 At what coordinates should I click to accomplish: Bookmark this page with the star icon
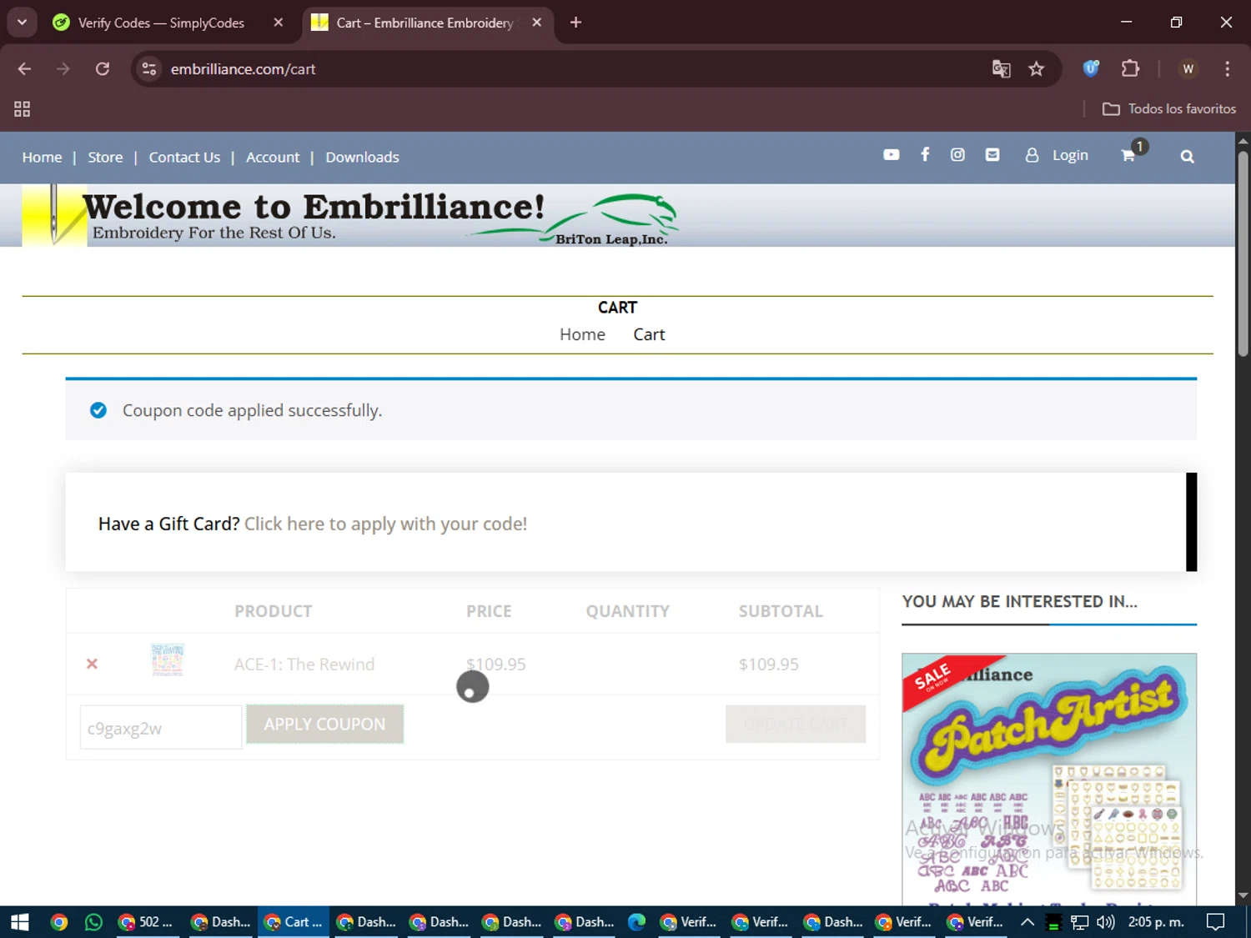[1036, 69]
